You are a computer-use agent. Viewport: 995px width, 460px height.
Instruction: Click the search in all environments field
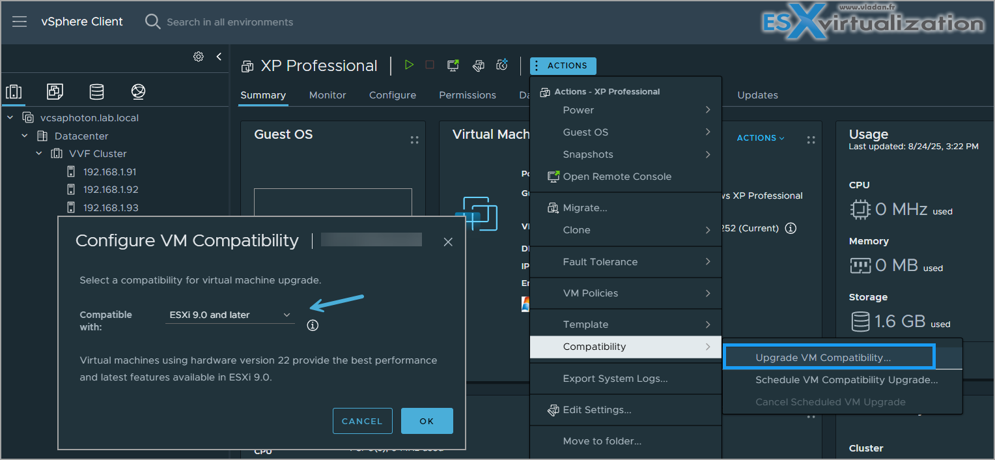click(230, 22)
